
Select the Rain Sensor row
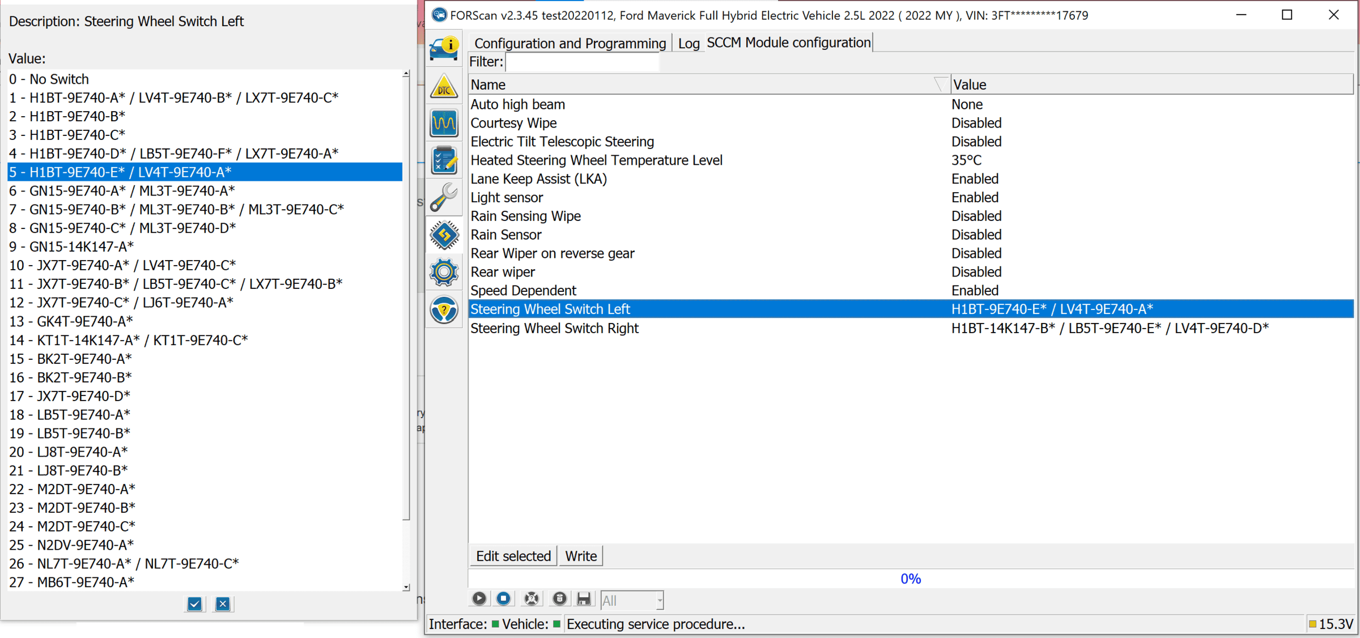pyautogui.click(x=911, y=235)
